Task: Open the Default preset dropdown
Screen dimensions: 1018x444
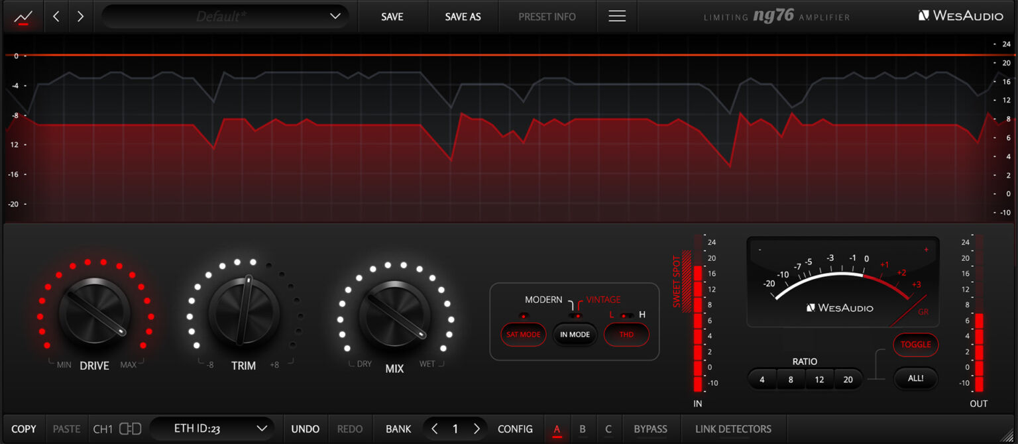Action: pyautogui.click(x=225, y=17)
